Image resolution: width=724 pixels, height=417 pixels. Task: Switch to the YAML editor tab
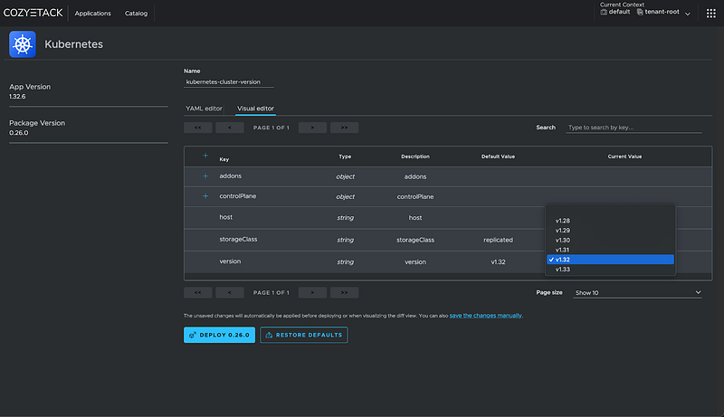coord(204,109)
